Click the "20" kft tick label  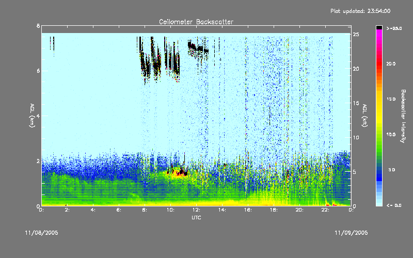[356, 69]
